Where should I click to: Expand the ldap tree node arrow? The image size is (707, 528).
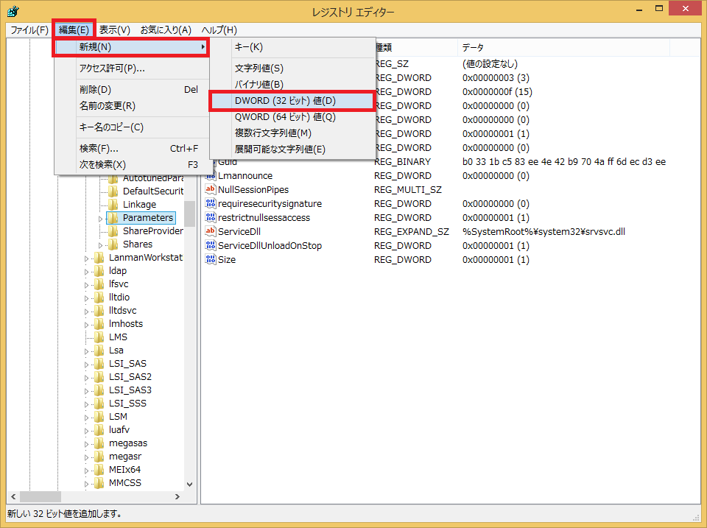tap(88, 271)
